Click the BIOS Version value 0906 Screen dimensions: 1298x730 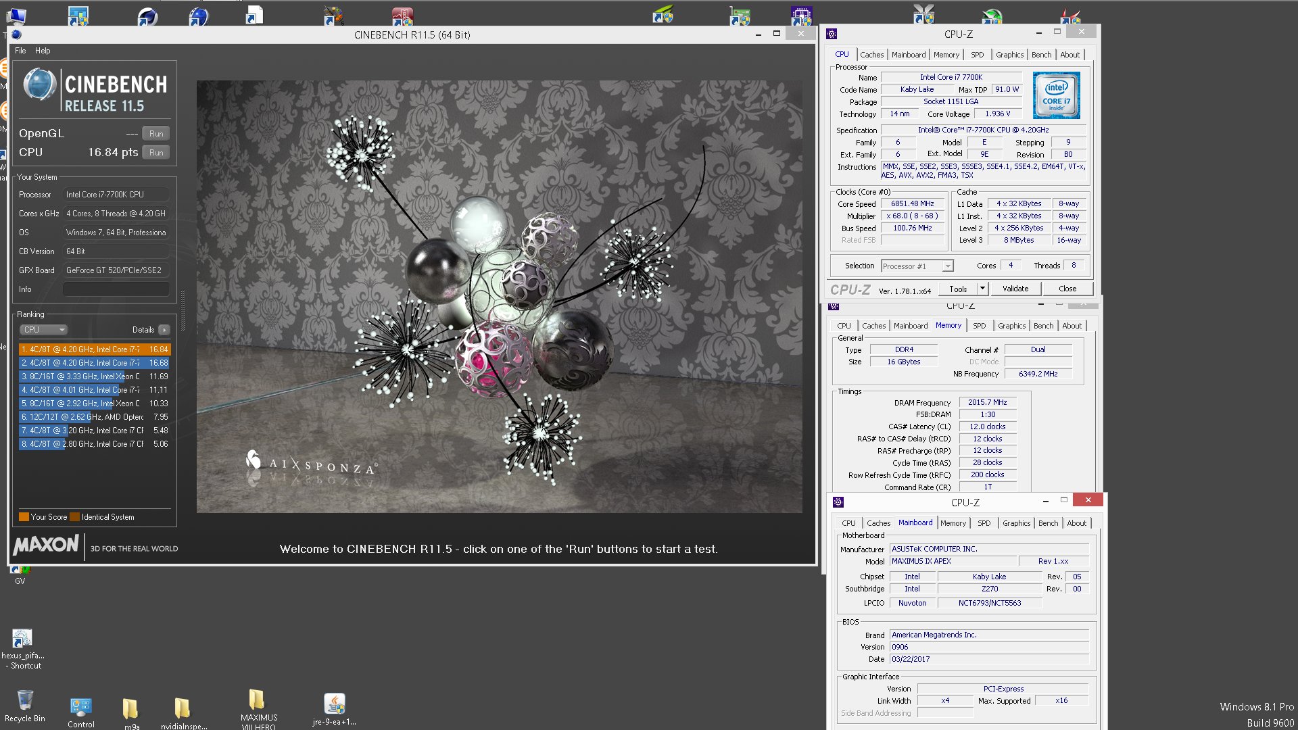click(x=989, y=647)
